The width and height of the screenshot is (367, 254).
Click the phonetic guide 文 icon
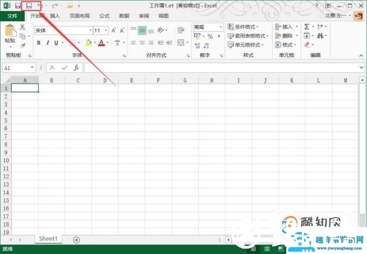(x=117, y=43)
